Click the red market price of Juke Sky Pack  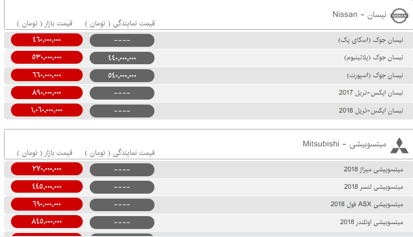[46, 40]
